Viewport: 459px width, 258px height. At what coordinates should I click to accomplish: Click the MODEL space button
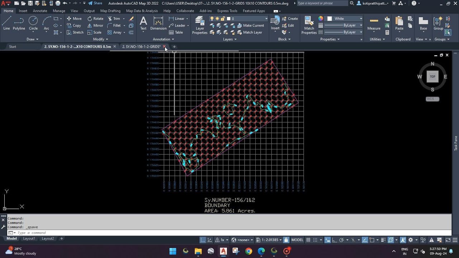click(x=297, y=240)
